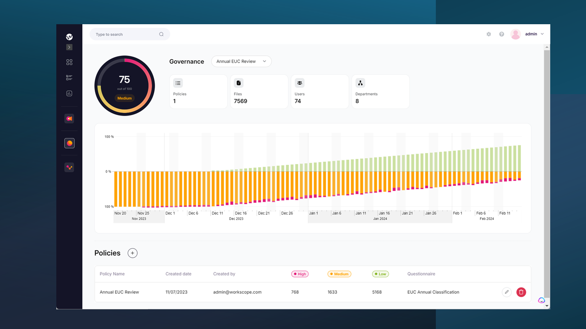Add a new policy with the plus button
The height and width of the screenshot is (329, 586).
coord(132,253)
